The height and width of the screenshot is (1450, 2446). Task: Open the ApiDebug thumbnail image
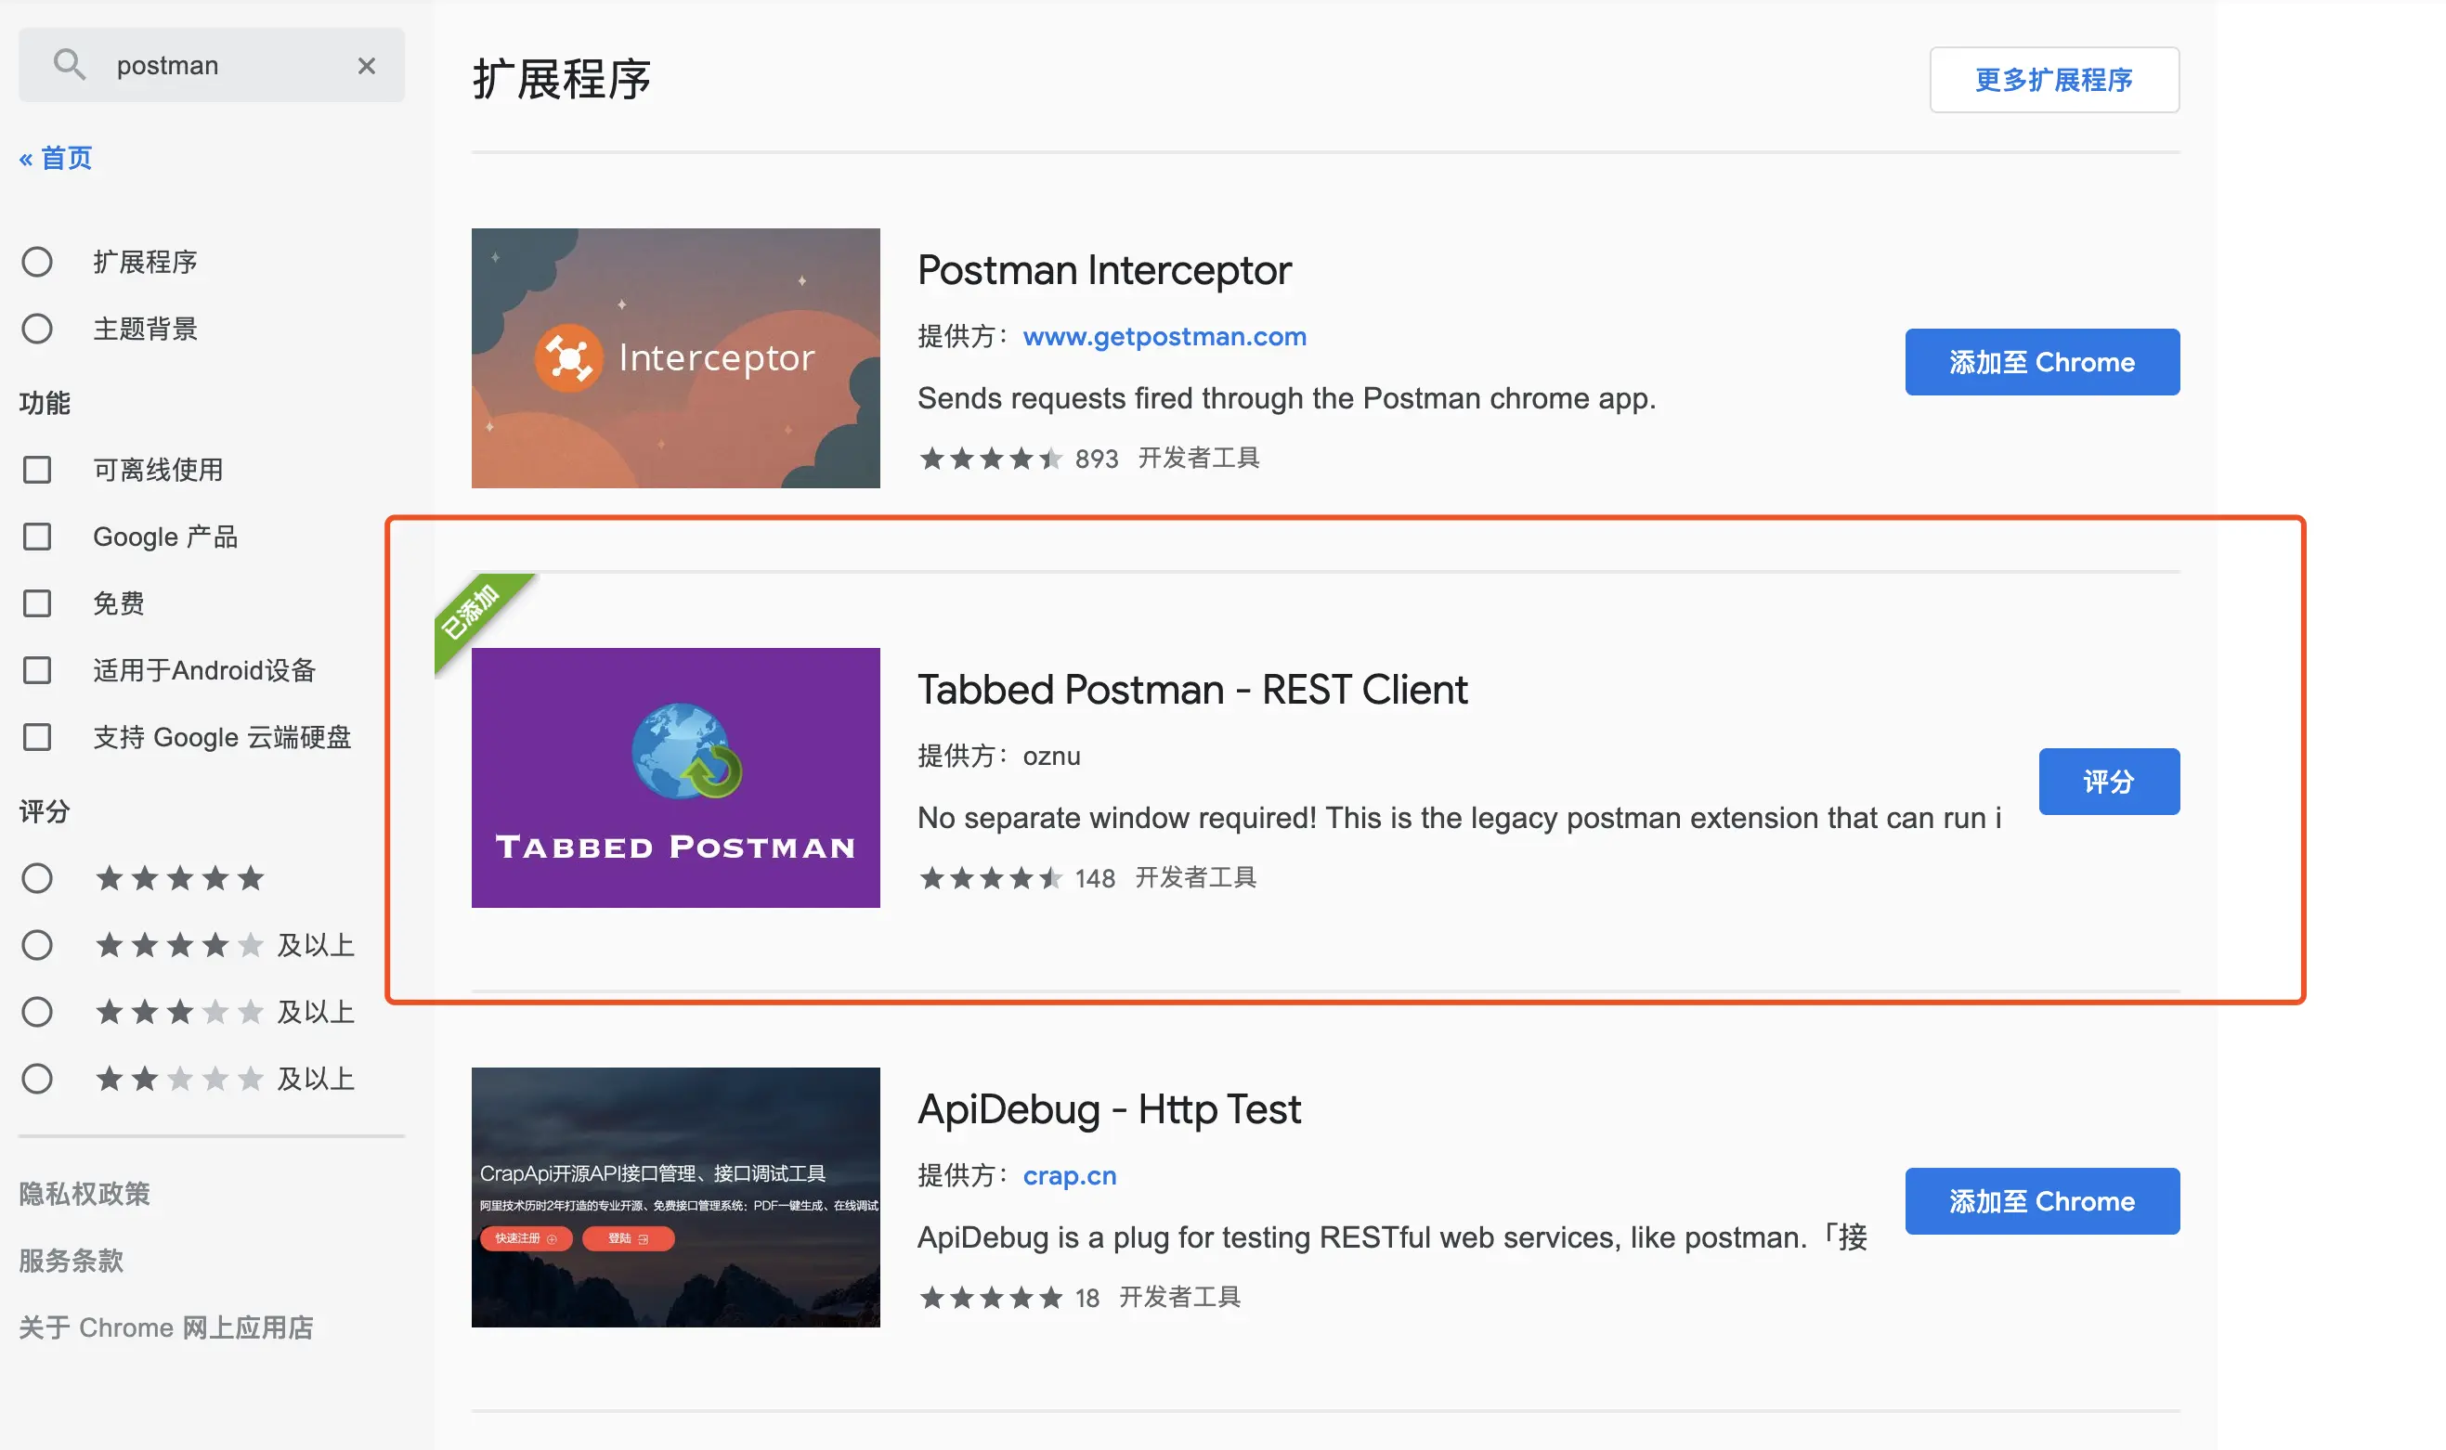pyautogui.click(x=675, y=1196)
